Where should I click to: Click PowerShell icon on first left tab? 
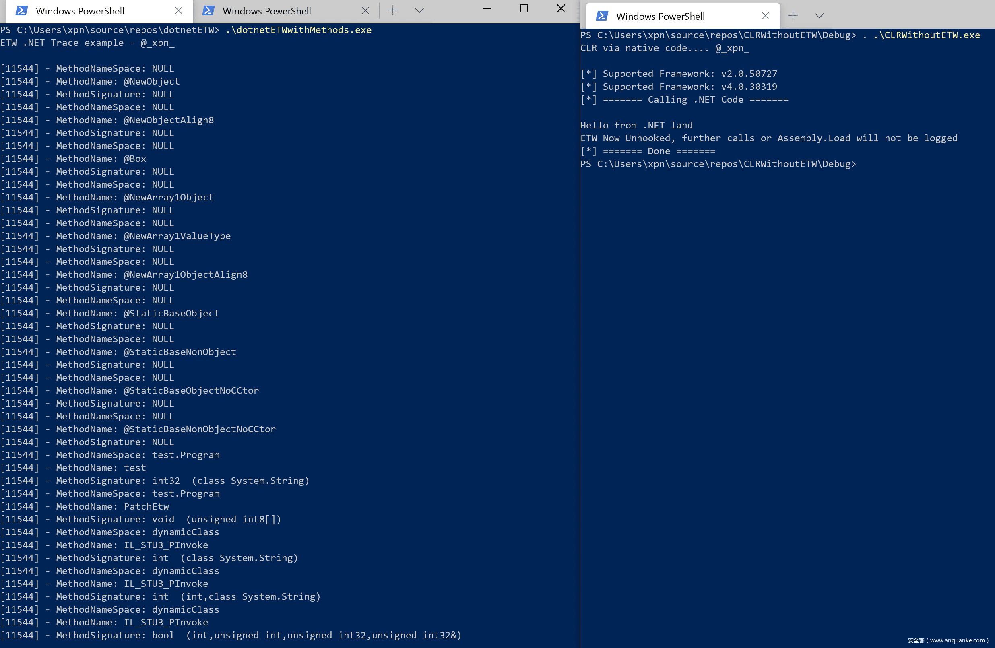22,11
